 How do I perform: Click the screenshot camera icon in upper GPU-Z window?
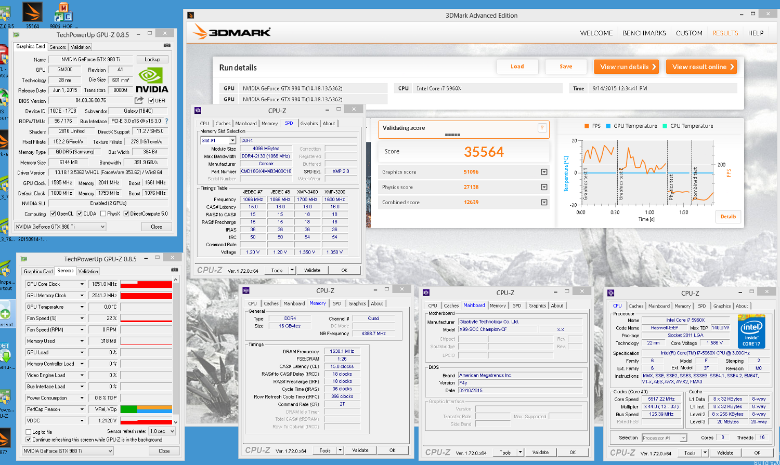tap(167, 46)
